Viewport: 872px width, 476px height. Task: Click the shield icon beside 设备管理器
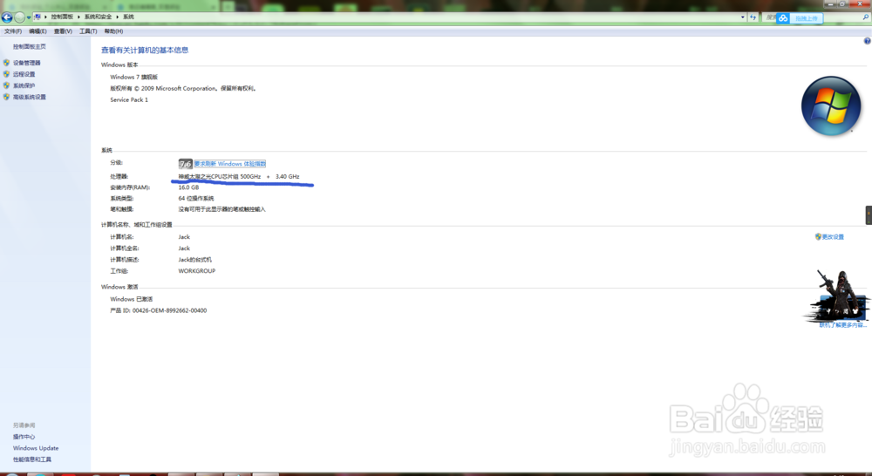pyautogui.click(x=6, y=63)
